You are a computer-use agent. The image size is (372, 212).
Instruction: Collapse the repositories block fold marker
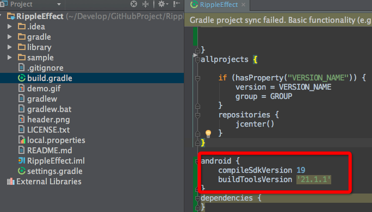pos(197,115)
